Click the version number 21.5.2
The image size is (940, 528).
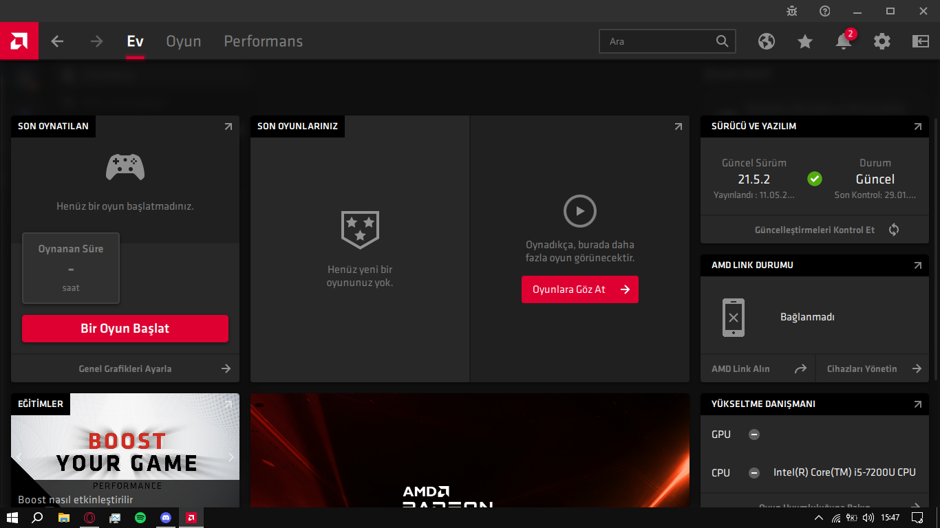754,179
